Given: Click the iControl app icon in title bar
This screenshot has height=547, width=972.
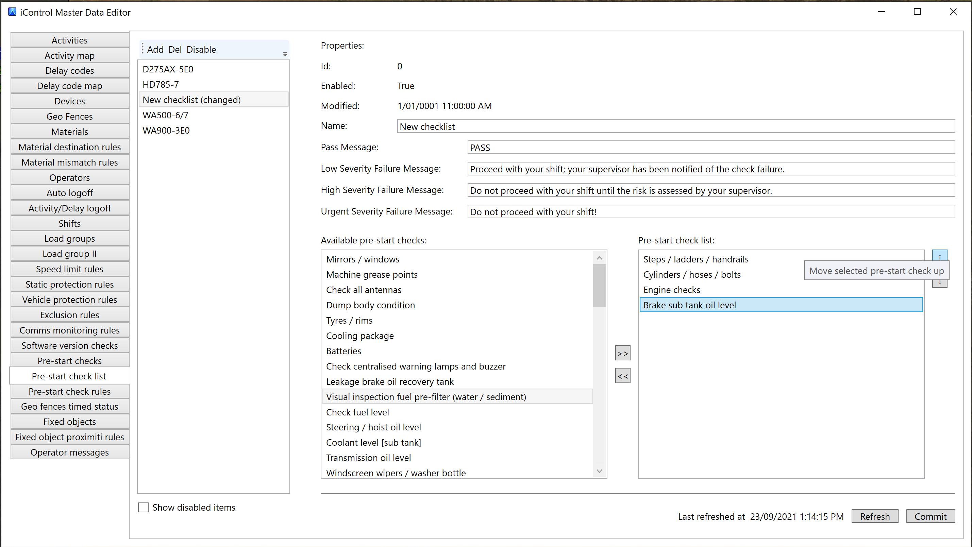Looking at the screenshot, I should coord(12,12).
